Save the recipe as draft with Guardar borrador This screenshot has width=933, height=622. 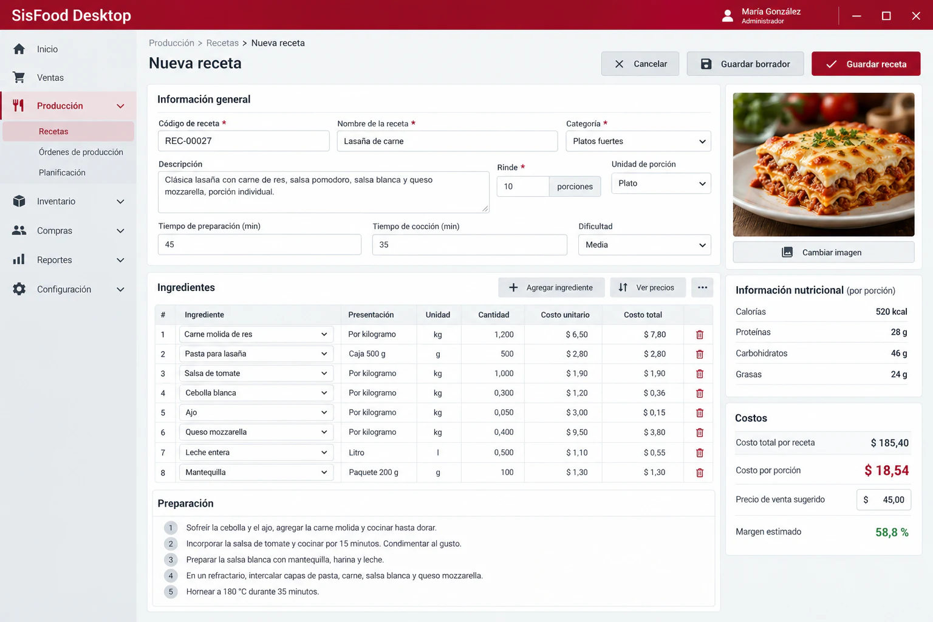click(745, 64)
